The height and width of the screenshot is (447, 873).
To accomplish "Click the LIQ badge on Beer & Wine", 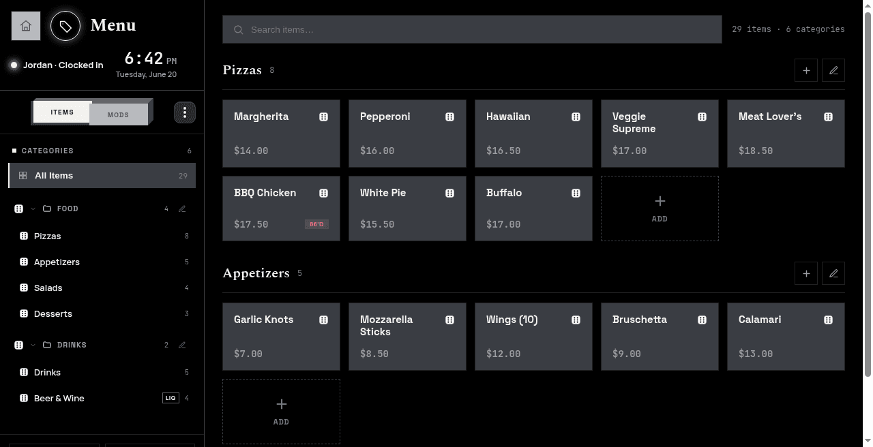I will (171, 399).
